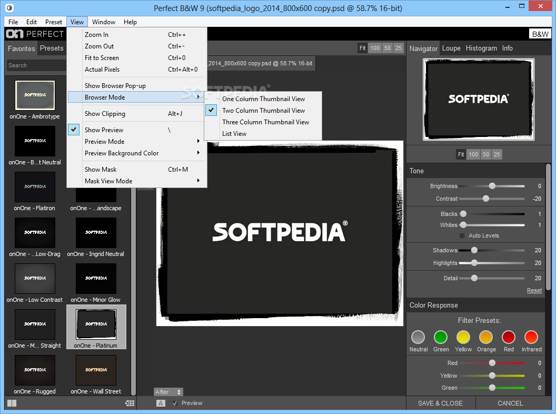Click the onOne Perfect logo
The width and height of the screenshot is (556, 414).
click(x=35, y=34)
